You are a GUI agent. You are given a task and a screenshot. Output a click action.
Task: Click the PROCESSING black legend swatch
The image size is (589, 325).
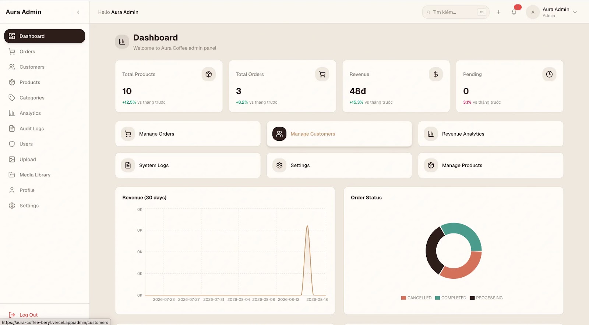click(x=472, y=298)
